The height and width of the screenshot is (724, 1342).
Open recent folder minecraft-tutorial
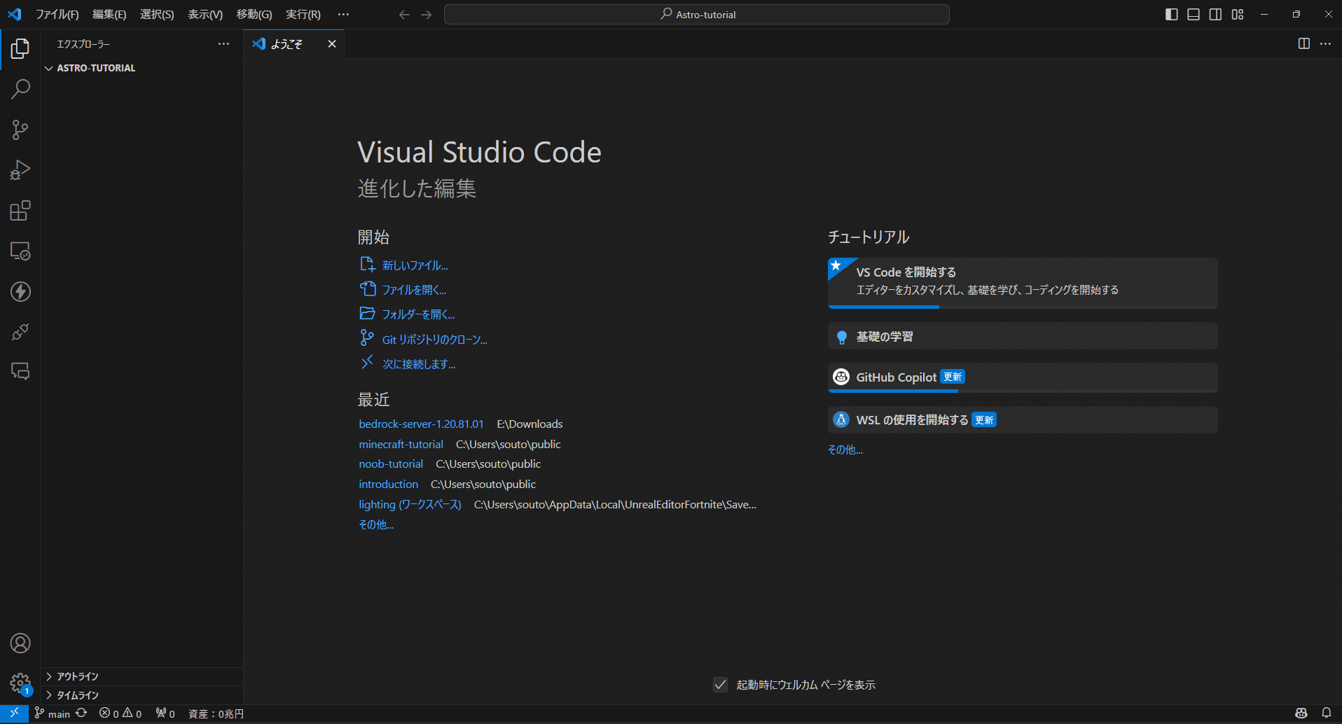(401, 445)
